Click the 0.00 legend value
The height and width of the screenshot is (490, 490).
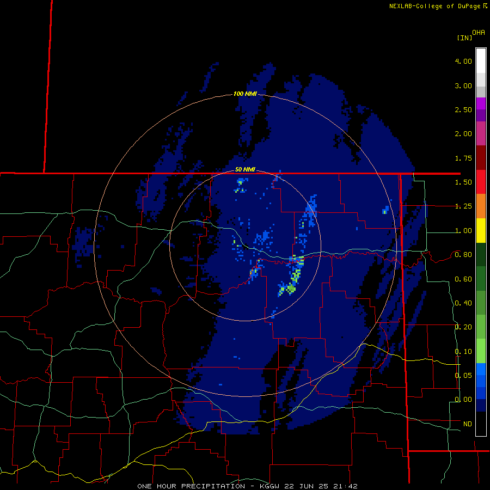(463, 400)
